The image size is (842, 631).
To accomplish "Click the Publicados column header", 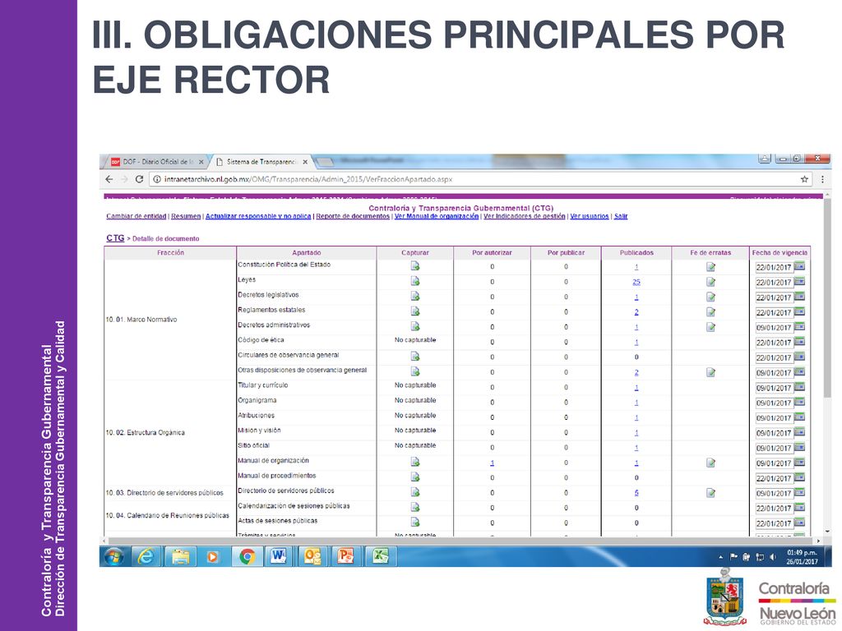I will click(x=636, y=252).
